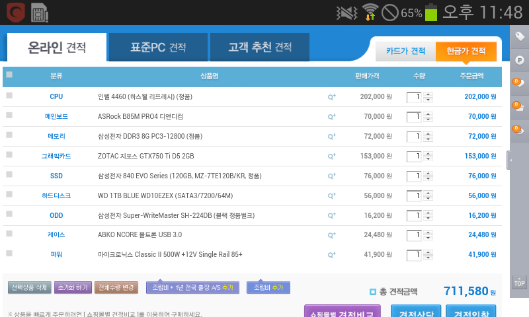Decrease 메인보드 quantity with down arrow
The width and height of the screenshot is (529, 317).
(x=428, y=120)
